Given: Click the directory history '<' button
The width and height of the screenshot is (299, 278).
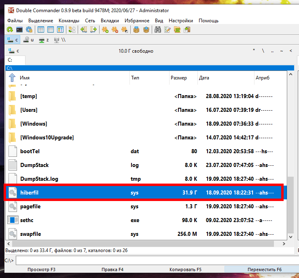Looking at the screenshot, I should (291, 51).
